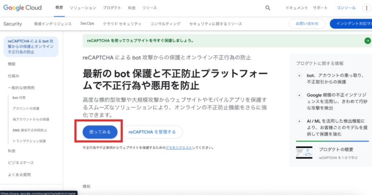The height and width of the screenshot is (195, 372).
Task: Click the インシデント対応 blue button
Action: click(x=351, y=24)
